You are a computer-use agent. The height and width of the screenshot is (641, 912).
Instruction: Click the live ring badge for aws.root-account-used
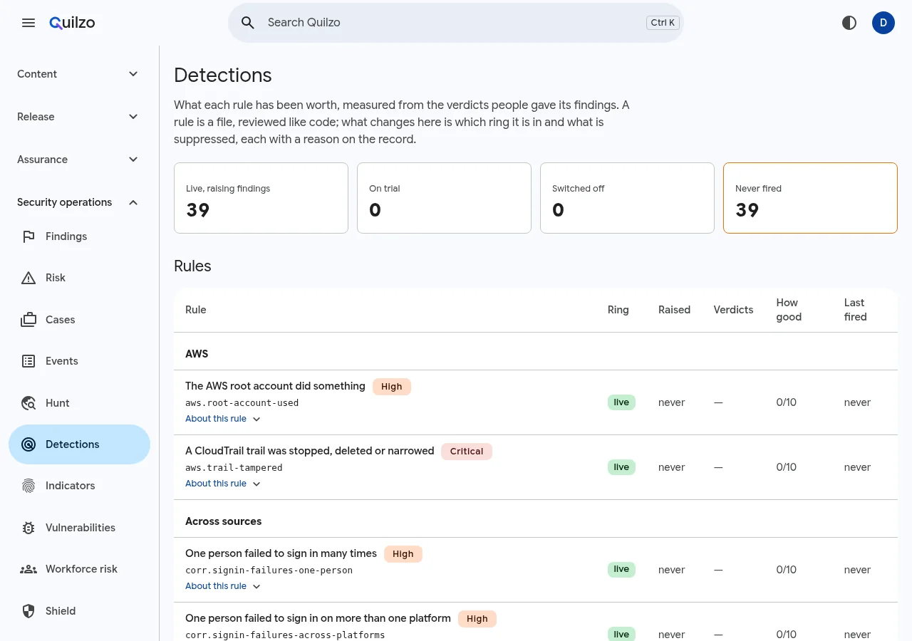621,402
